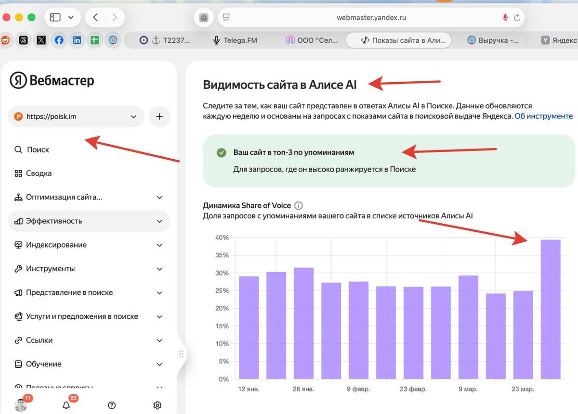Click the Share of Voice info icon

298,206
